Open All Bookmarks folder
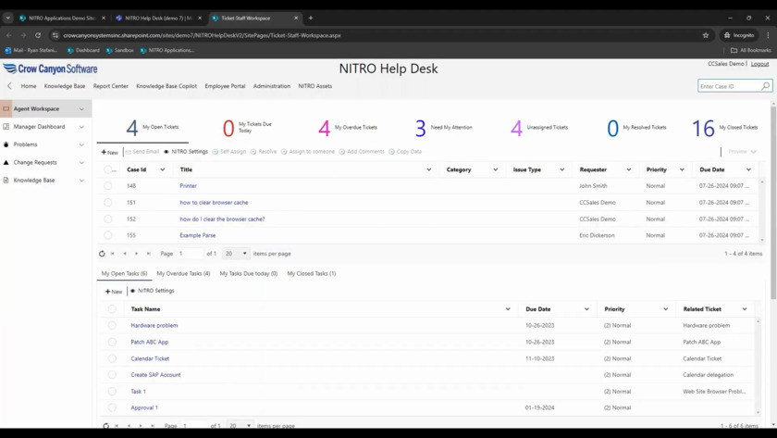The image size is (777, 438). 751,50
